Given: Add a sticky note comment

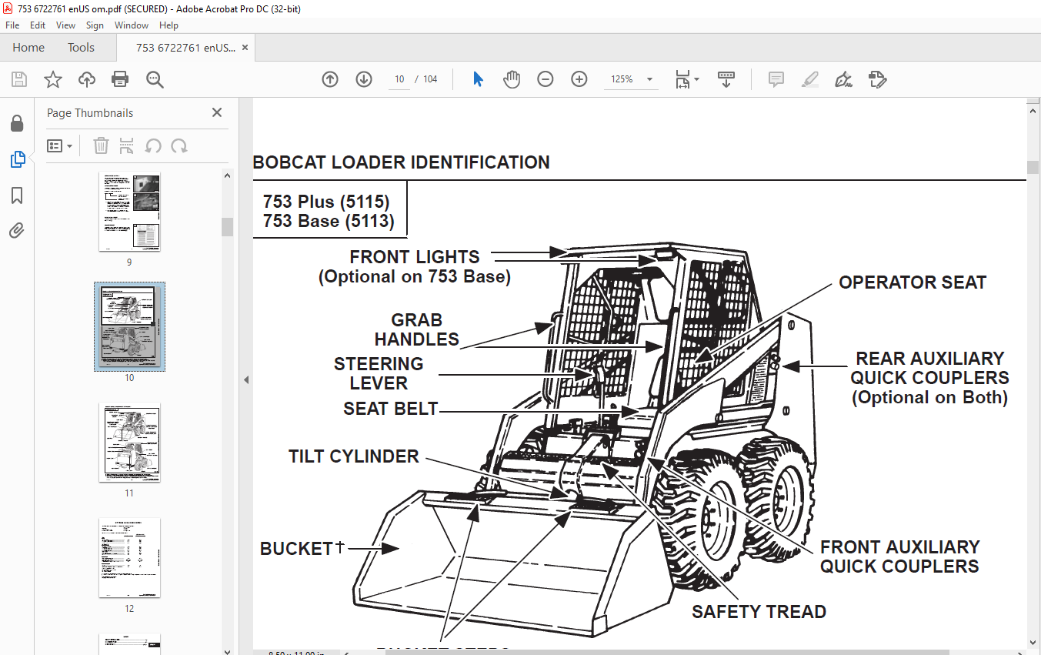Looking at the screenshot, I should pos(776,79).
